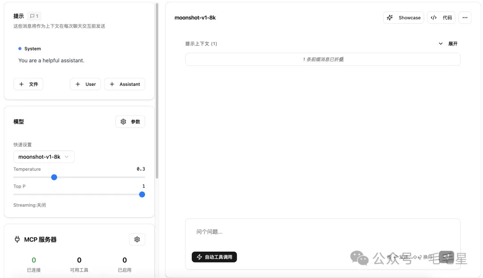Image resolution: width=483 pixels, height=278 pixels.
Task: Open the three-dots more options menu
Action: [465, 17]
